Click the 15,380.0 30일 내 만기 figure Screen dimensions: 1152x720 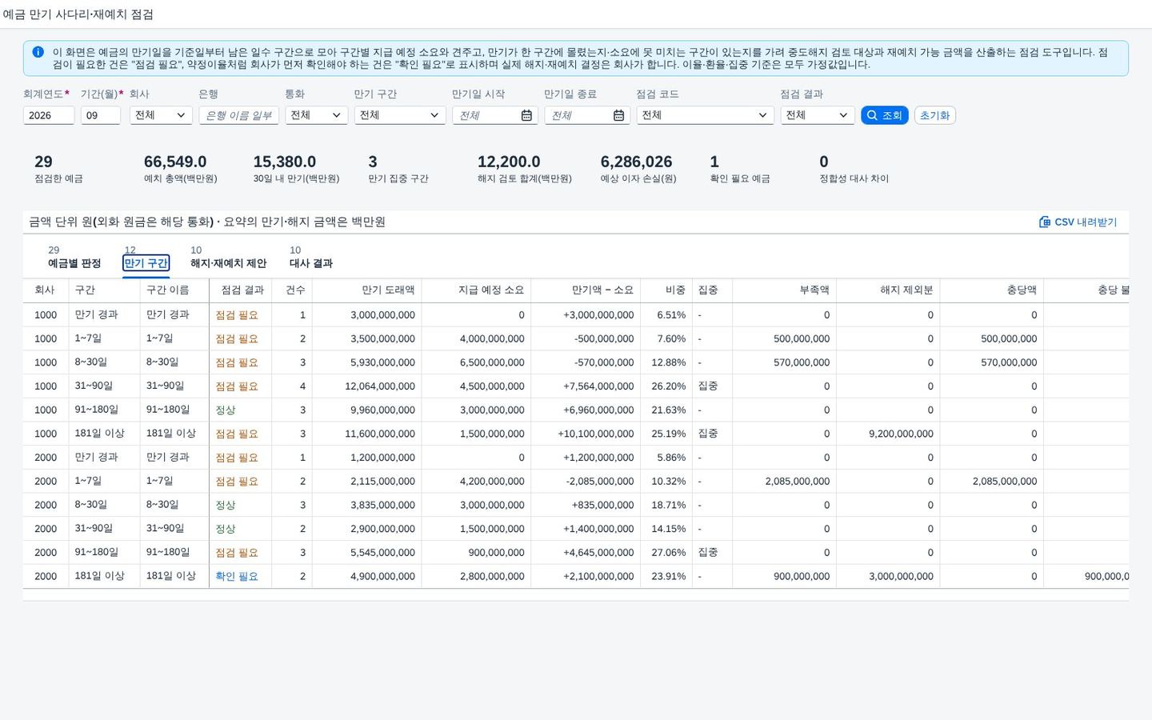point(285,162)
